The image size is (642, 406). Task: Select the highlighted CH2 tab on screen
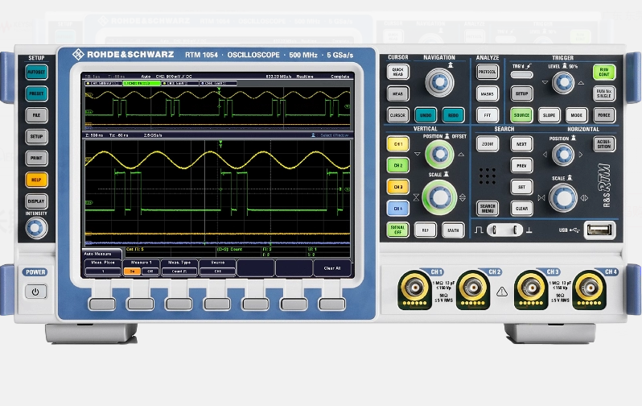tap(142, 83)
